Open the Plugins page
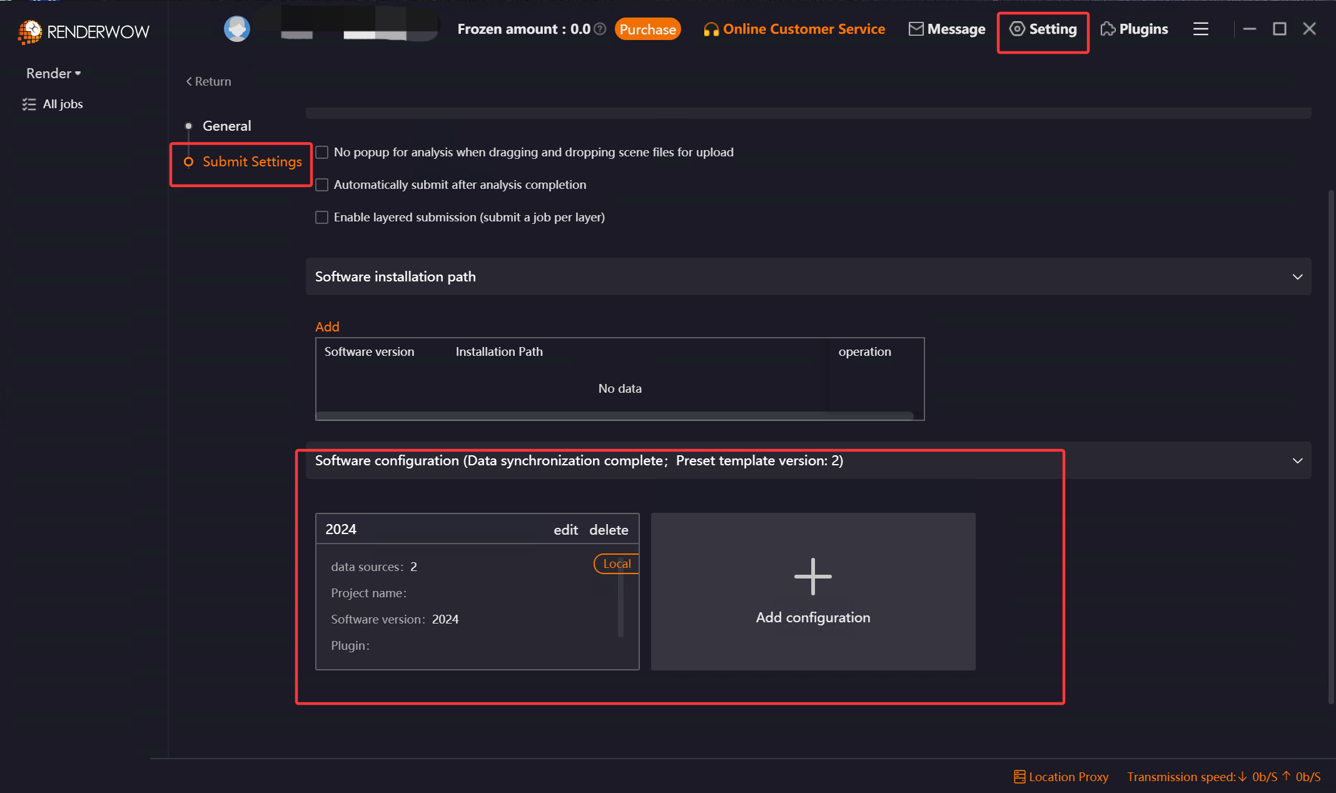The height and width of the screenshot is (793, 1336). click(x=1134, y=29)
